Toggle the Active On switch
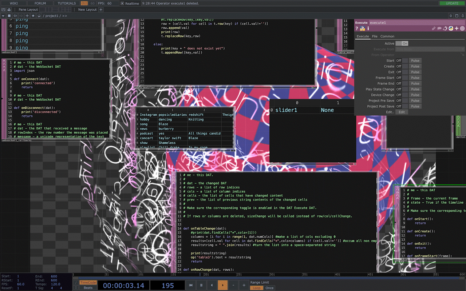Screen dimensions: 466x291 pos(402,43)
